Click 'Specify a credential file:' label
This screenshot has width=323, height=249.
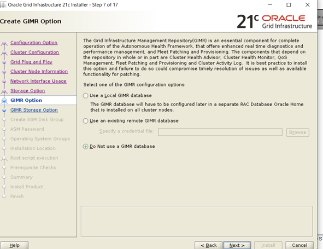[126, 131]
